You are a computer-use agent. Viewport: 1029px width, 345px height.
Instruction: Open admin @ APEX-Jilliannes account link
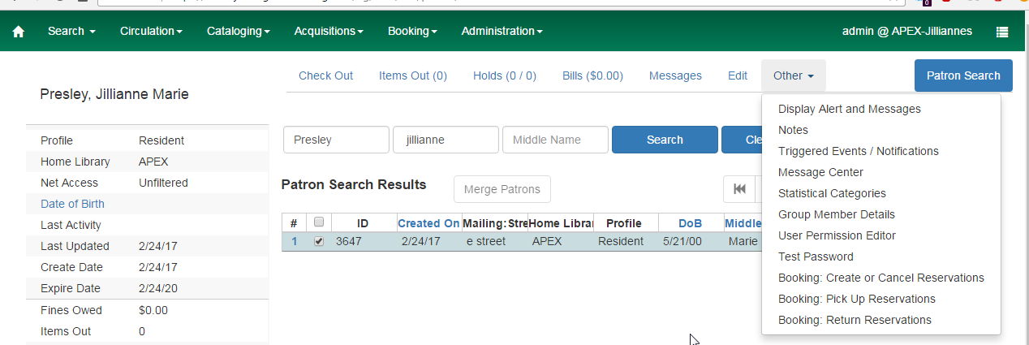click(907, 31)
